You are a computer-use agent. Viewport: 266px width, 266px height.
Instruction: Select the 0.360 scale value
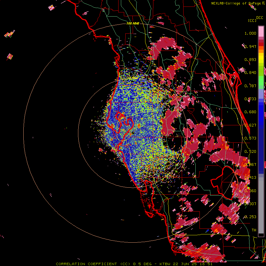pyautogui.click(x=250, y=191)
